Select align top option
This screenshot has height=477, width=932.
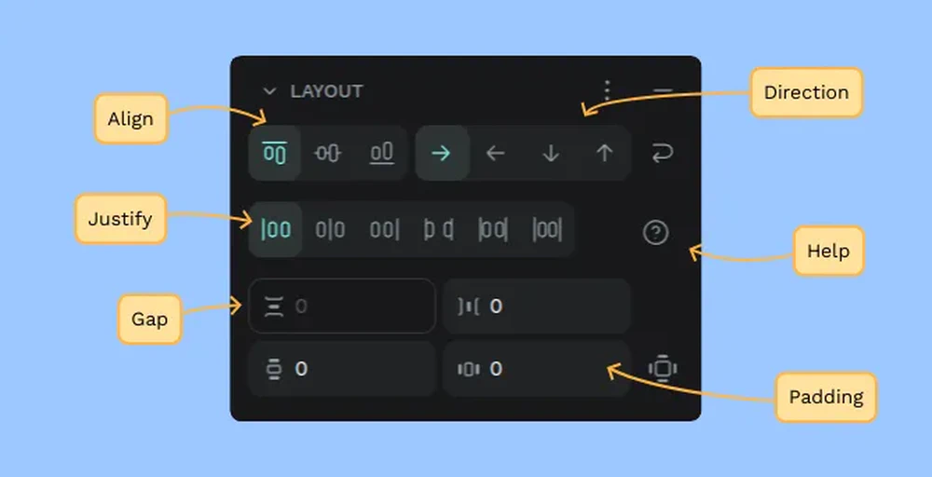pyautogui.click(x=275, y=154)
